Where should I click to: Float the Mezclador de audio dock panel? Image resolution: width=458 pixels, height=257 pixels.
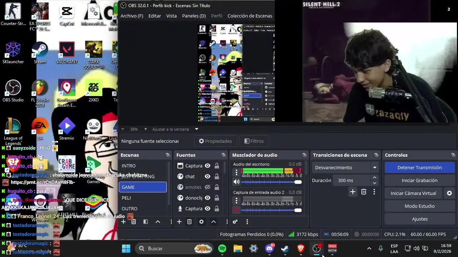[304, 155]
